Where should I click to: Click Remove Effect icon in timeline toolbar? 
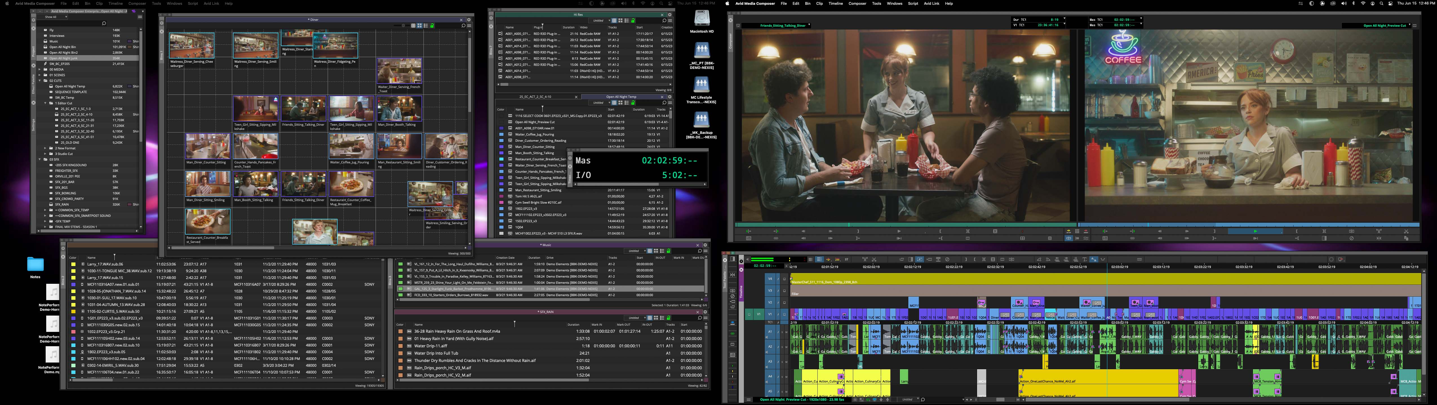(x=947, y=260)
